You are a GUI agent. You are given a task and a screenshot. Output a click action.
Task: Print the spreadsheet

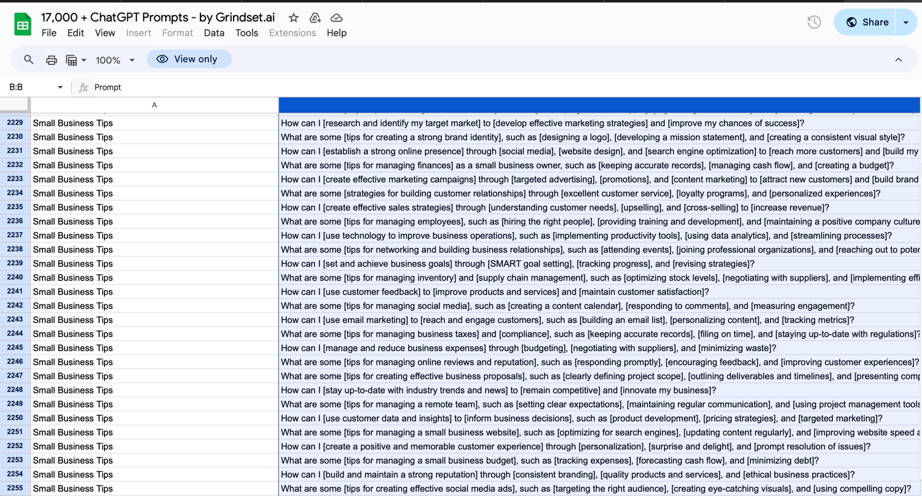[52, 60]
